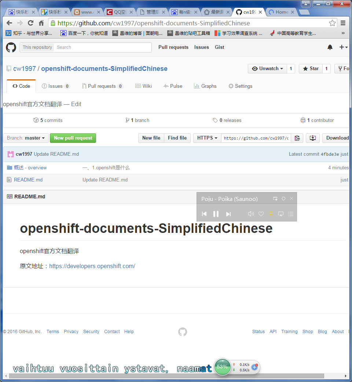Open the Chrome user profile icon
The width and height of the screenshot is (352, 382).
click(306, 3)
